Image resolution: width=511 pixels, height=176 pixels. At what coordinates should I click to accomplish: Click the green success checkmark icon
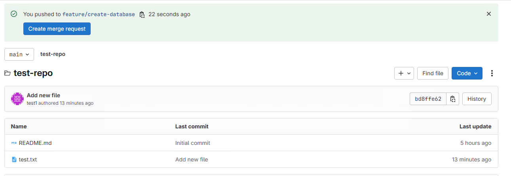pos(14,14)
